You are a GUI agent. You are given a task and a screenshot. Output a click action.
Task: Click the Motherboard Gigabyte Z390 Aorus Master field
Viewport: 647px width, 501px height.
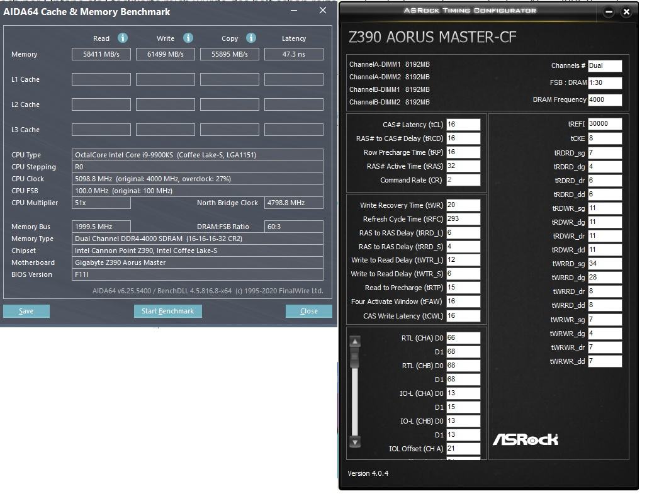tap(197, 262)
